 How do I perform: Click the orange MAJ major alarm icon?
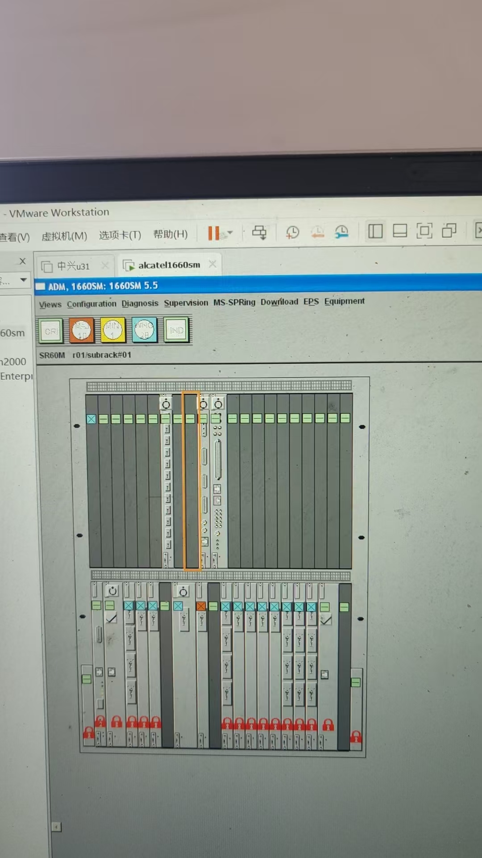[82, 331]
